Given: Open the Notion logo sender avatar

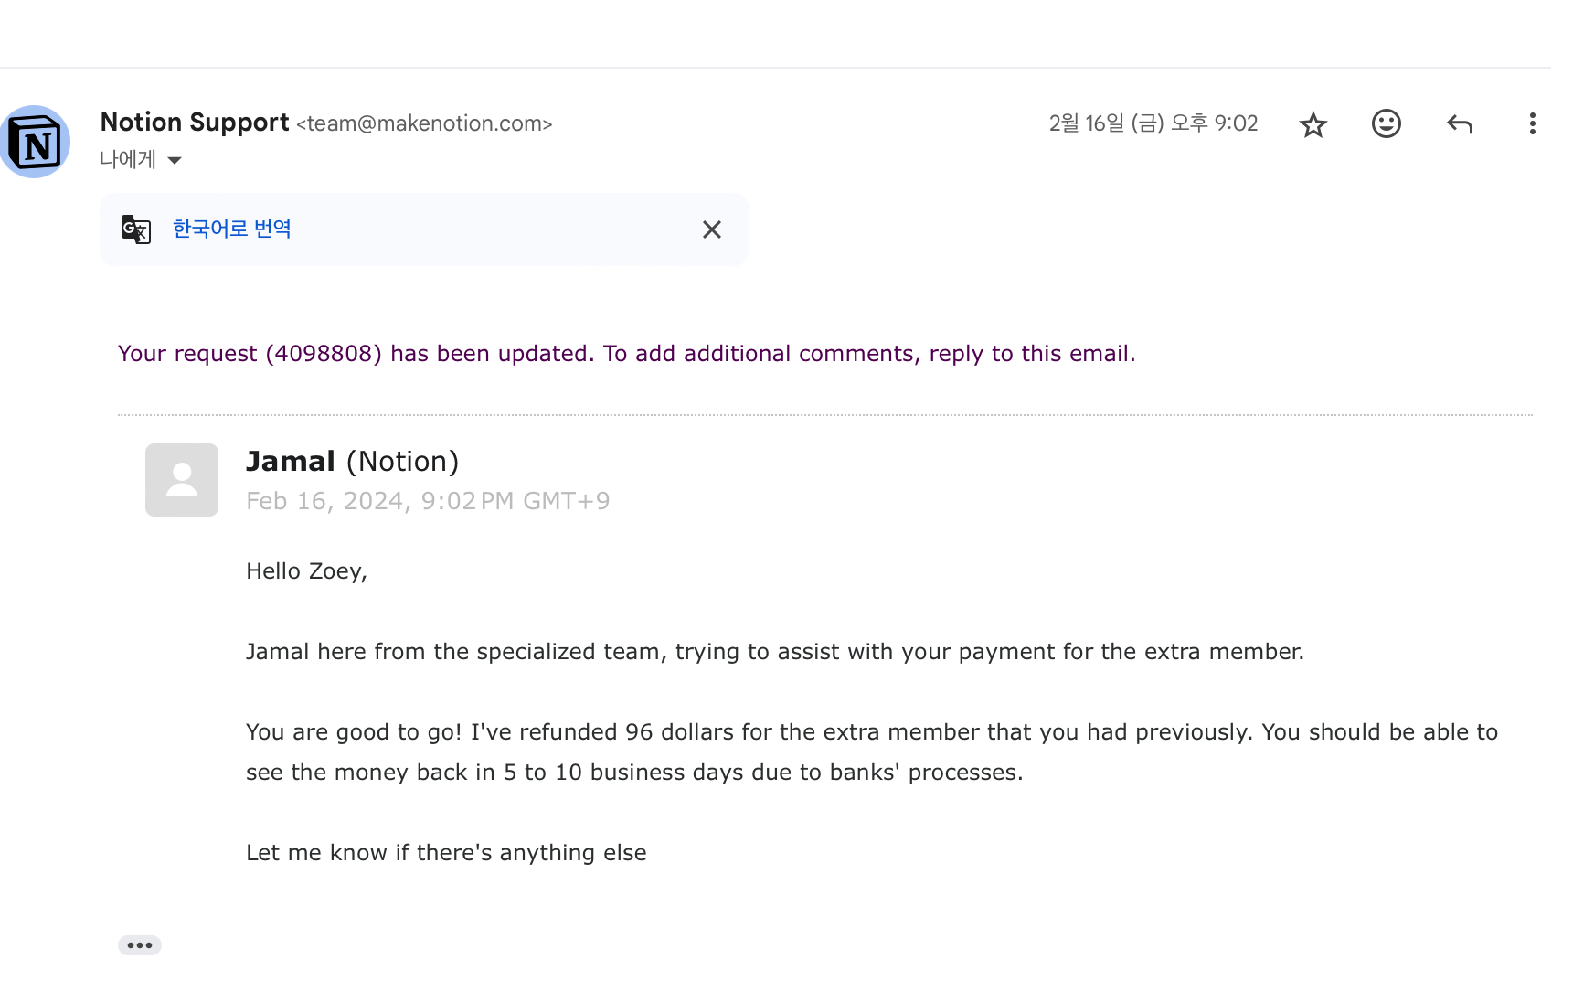Looking at the screenshot, I should click(x=35, y=142).
